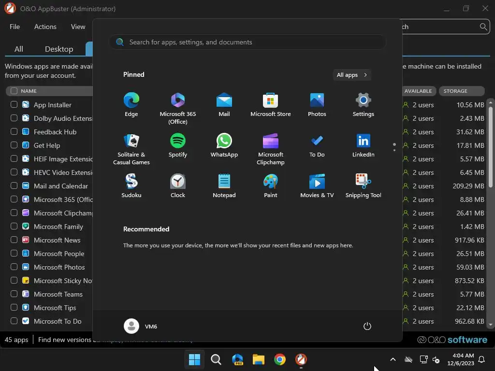Expand All apps list in Start menu
Image resolution: width=495 pixels, height=371 pixels.
[352, 75]
